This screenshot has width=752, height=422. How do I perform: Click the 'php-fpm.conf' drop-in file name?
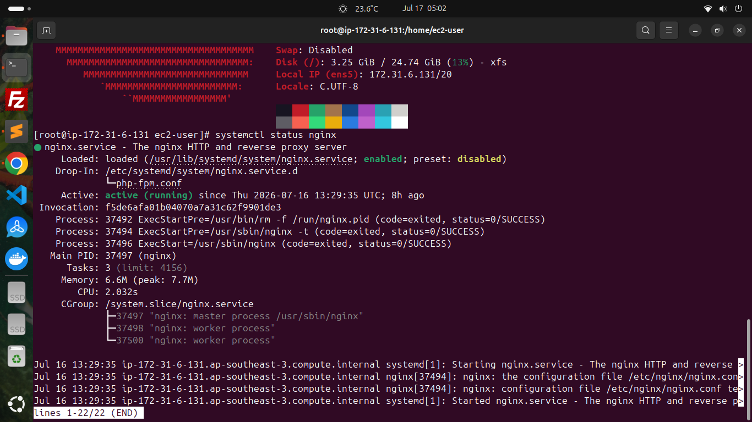point(149,183)
